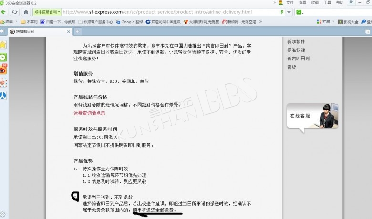Open the green search engine selector icon
The image size is (372, 219).
pyautogui.click(x=300, y=12)
